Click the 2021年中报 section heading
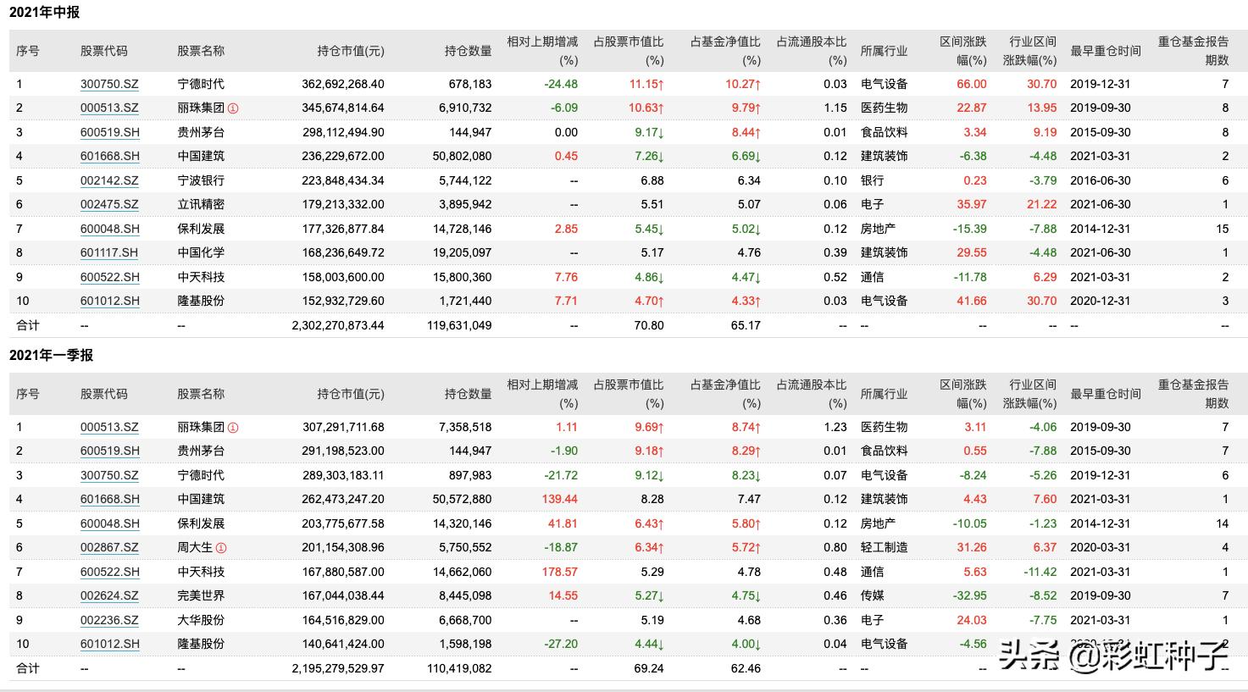 (44, 13)
